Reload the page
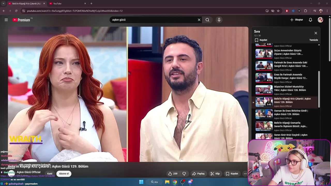 click(16, 11)
